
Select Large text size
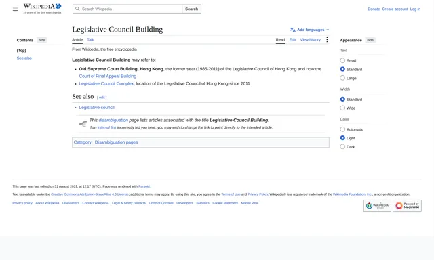pyautogui.click(x=342, y=78)
